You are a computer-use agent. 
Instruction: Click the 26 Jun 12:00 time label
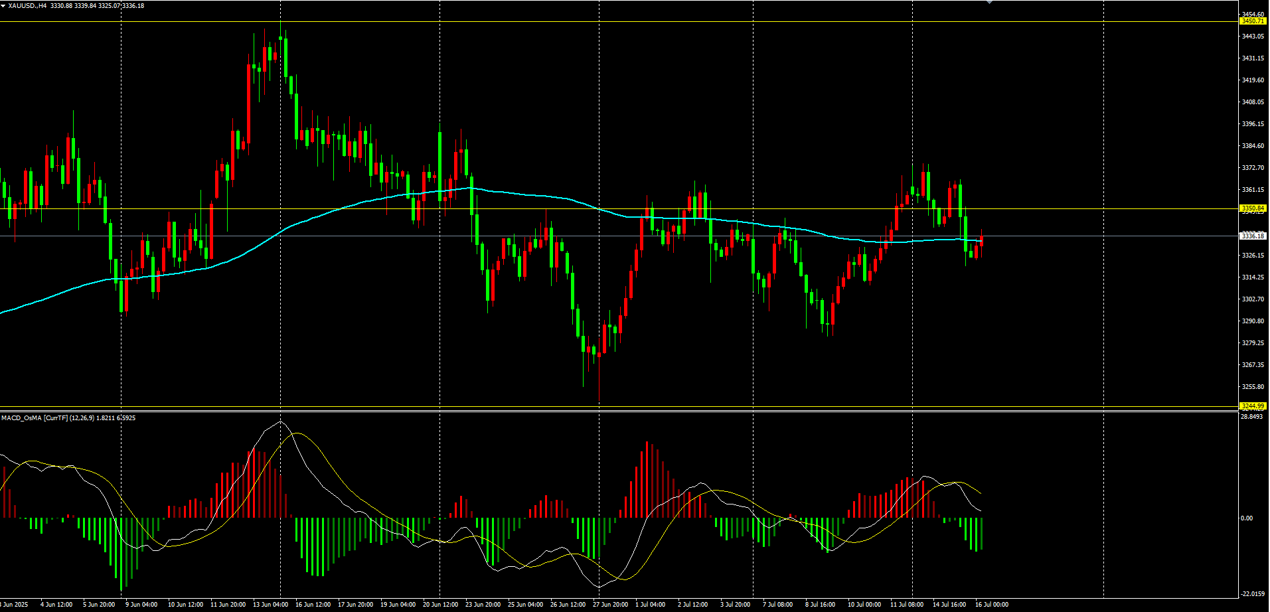pos(568,605)
